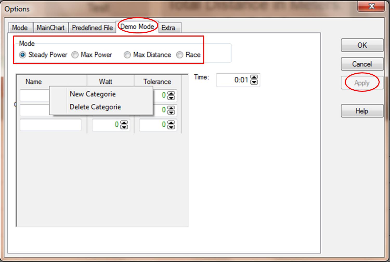Click the top row Name input field
The width and height of the screenshot is (390, 262).
35,96
